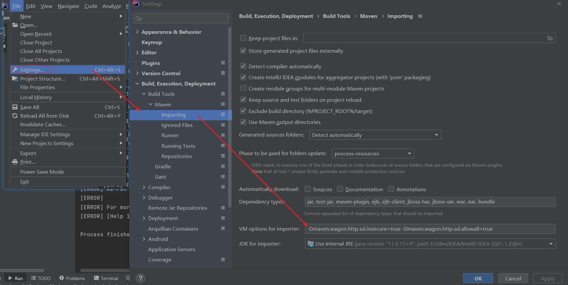Choose Invalidate Caches from File menu
The height and width of the screenshot is (285, 568).
(x=68, y=124)
